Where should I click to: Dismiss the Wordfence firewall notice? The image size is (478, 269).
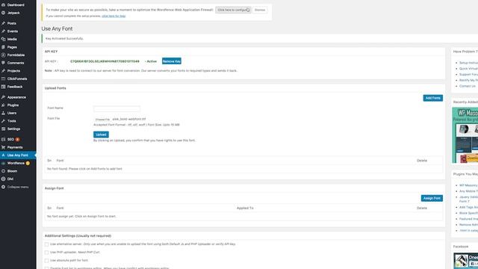click(x=260, y=10)
